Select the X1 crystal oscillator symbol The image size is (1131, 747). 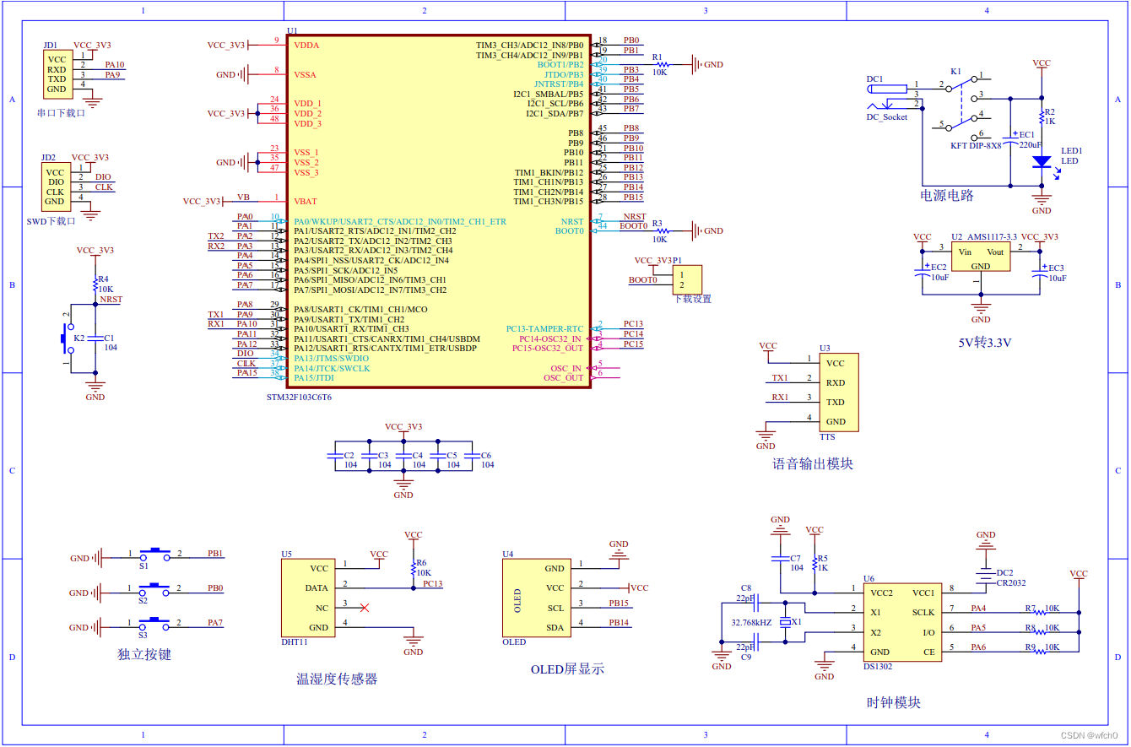[x=786, y=622]
